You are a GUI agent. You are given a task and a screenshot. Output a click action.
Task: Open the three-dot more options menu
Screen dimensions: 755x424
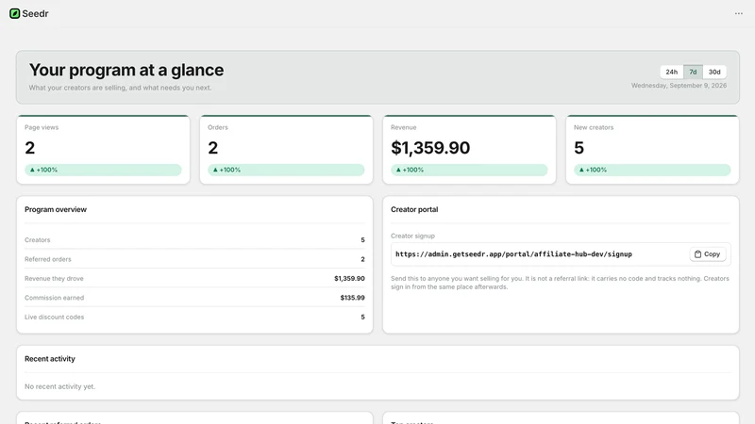point(739,13)
